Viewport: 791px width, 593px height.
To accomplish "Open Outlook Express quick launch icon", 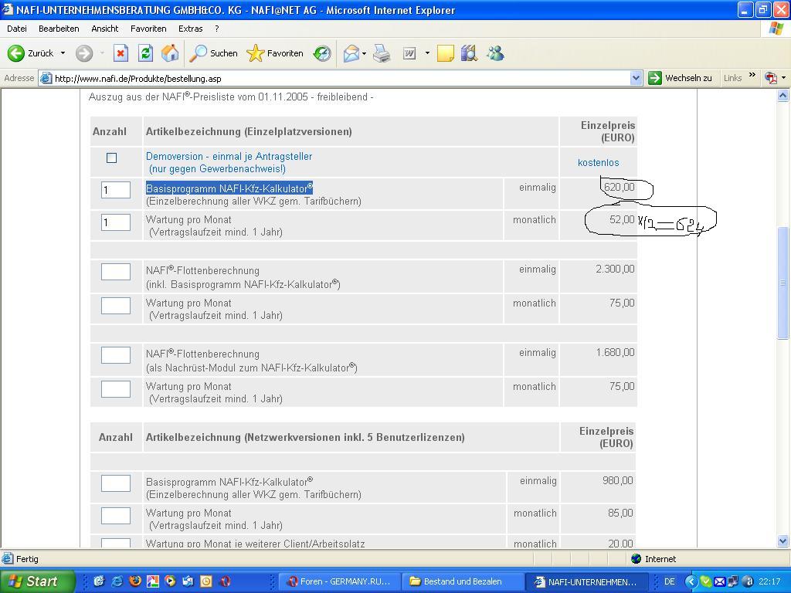I will coord(188,581).
